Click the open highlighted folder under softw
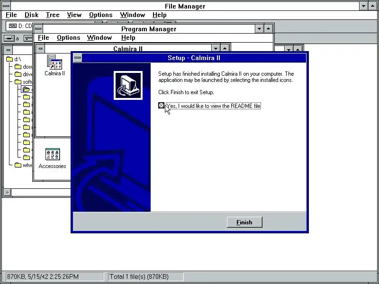Screen dimensions: 379x284 coord(27,89)
